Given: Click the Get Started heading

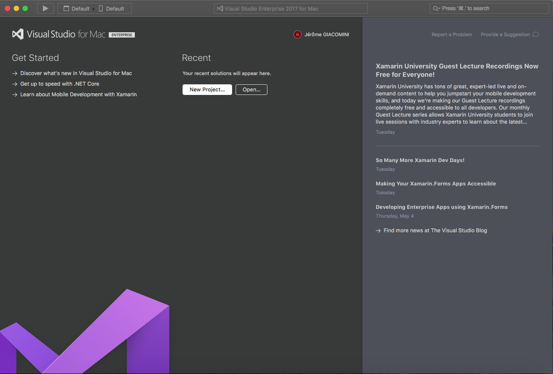Looking at the screenshot, I should pyautogui.click(x=35, y=58).
